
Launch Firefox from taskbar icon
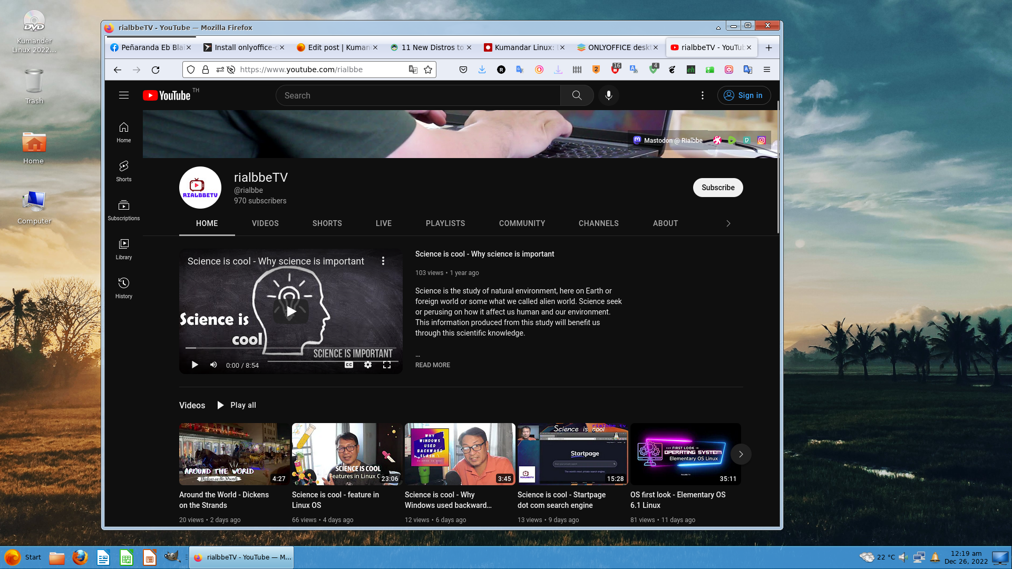pos(80,557)
